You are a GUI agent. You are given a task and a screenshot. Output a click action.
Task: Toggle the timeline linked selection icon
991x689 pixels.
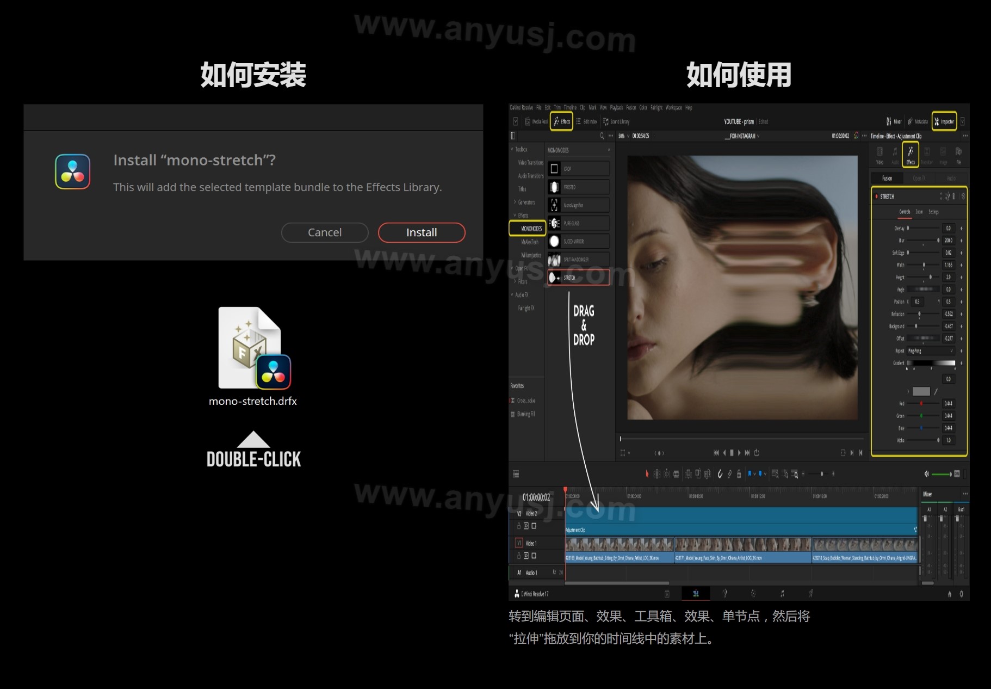(729, 474)
